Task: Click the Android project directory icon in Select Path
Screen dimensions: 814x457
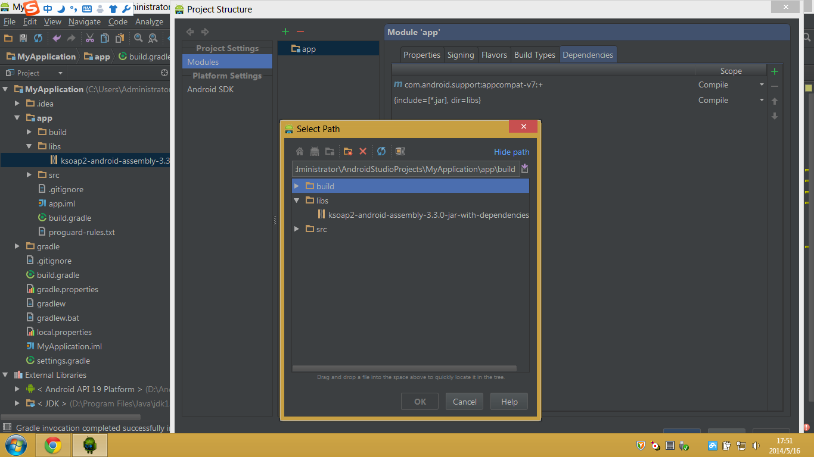Action: point(315,151)
